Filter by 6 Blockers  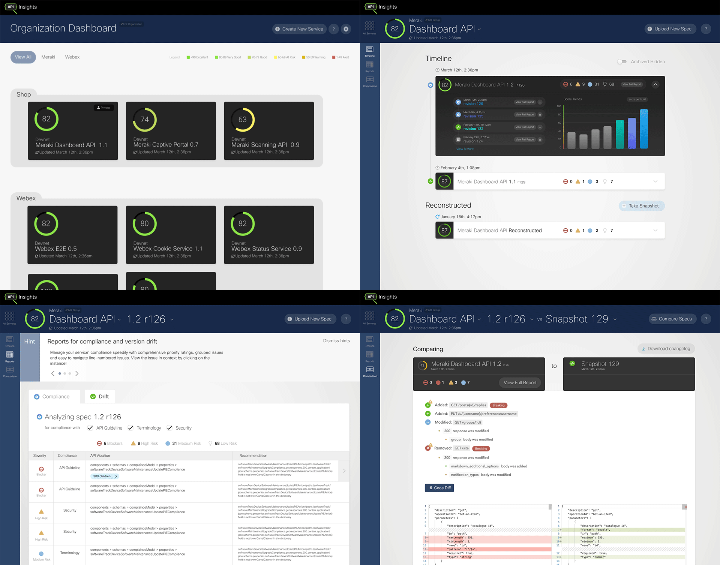(110, 443)
